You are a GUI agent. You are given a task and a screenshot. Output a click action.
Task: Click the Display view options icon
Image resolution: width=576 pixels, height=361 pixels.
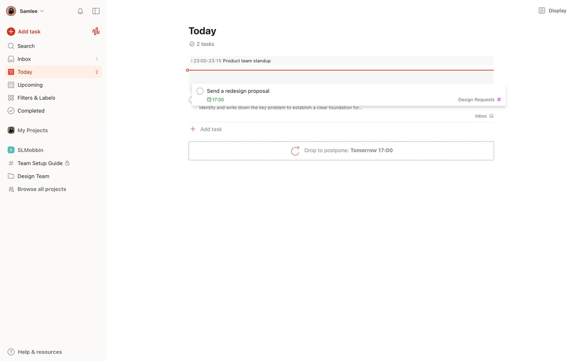pyautogui.click(x=541, y=11)
